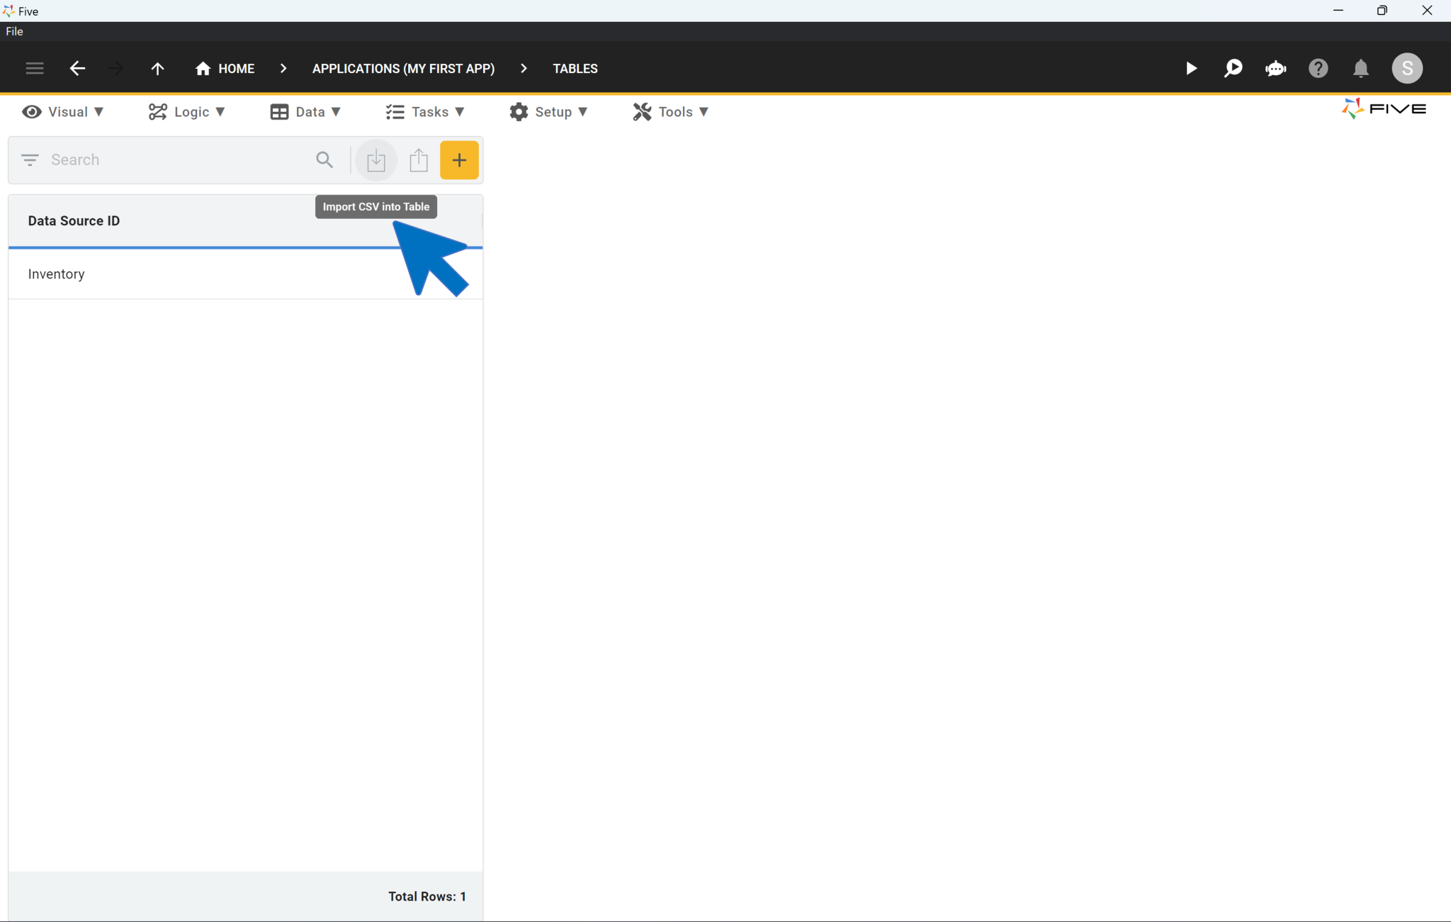Open the filter list icon
Screen dimensions: 1451x922
[30, 160]
